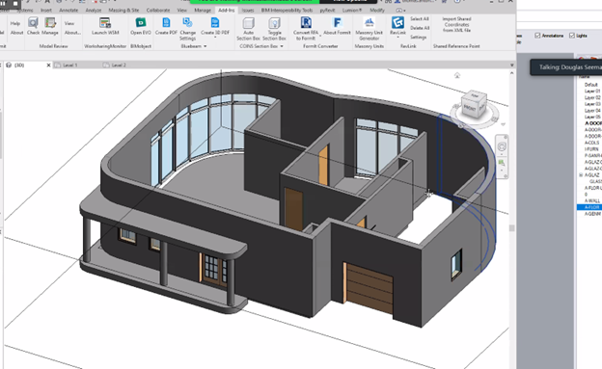Click the Create 3D PDF icon
The width and height of the screenshot is (602, 369).
tap(215, 22)
